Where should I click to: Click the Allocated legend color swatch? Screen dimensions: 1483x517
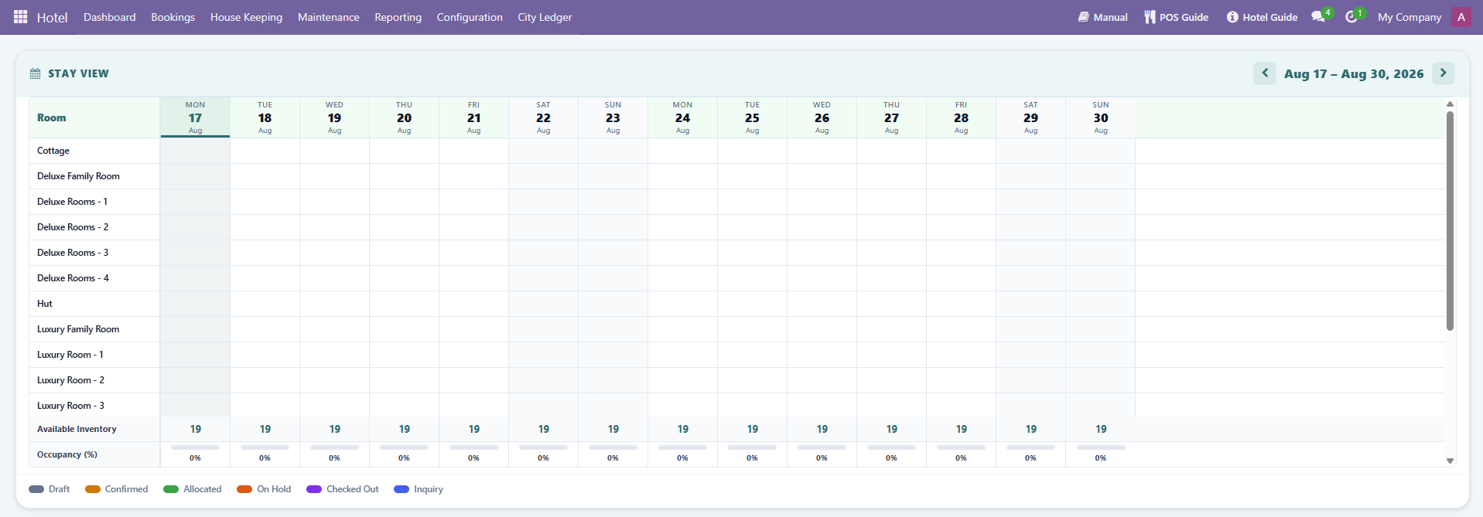(171, 489)
